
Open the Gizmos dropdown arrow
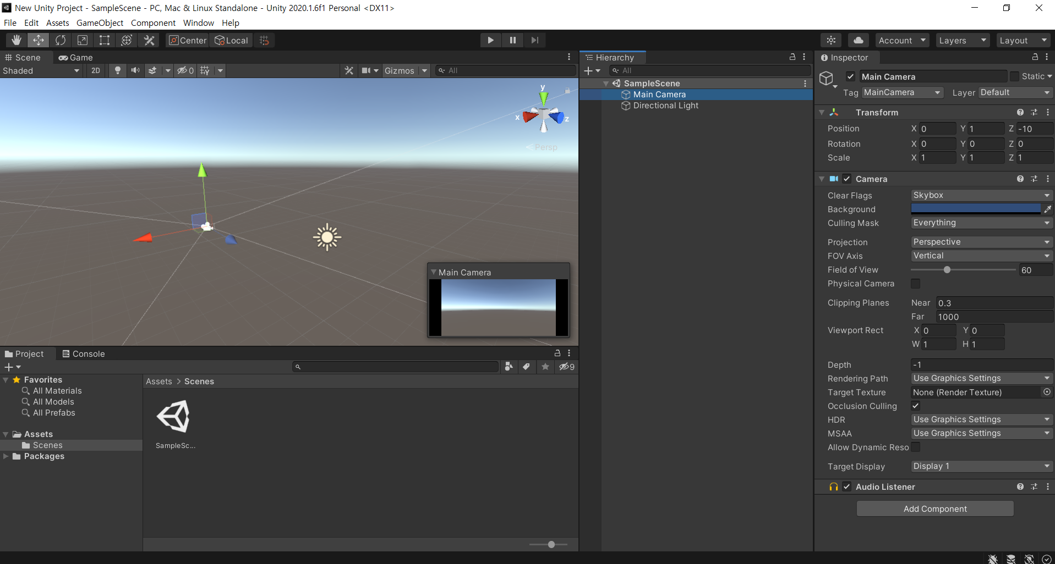click(424, 70)
